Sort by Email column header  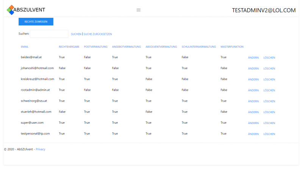25,47
